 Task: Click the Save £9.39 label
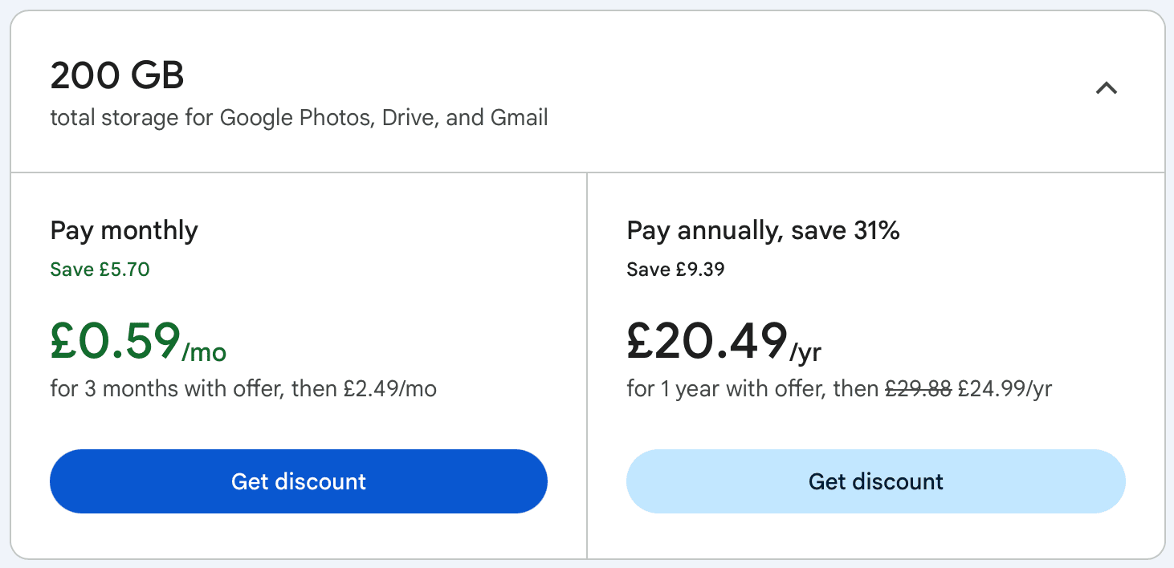(x=675, y=270)
